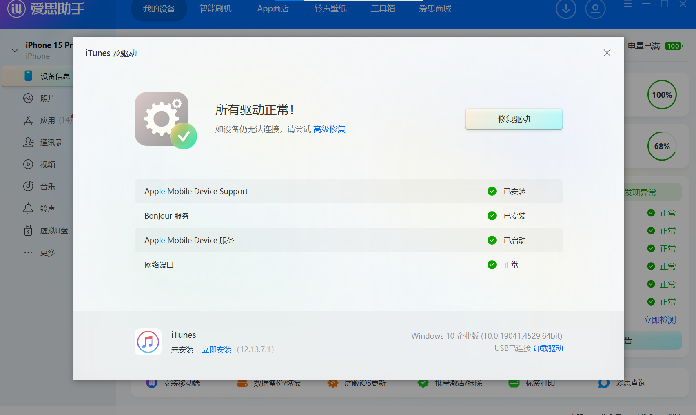Select the Bonjour 服务 row text
This screenshot has height=415, width=696.
pyautogui.click(x=166, y=216)
